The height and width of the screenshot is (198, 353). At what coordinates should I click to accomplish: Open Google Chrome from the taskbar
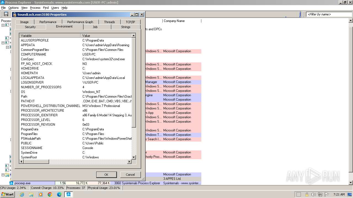click(50, 194)
